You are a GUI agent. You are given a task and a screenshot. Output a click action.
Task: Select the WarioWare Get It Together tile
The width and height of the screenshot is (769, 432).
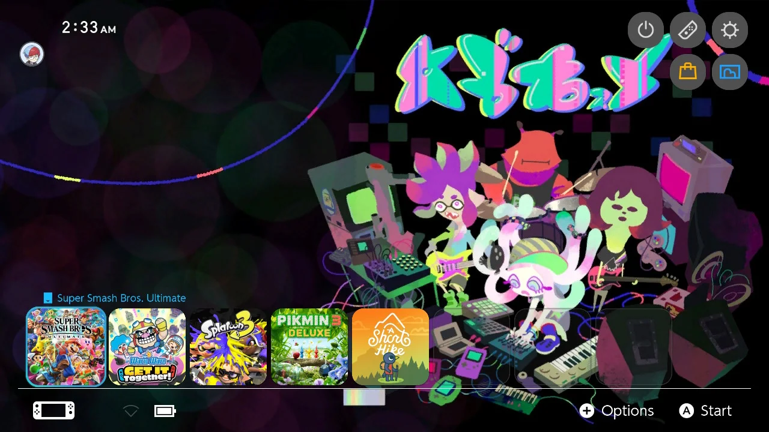[x=147, y=347]
